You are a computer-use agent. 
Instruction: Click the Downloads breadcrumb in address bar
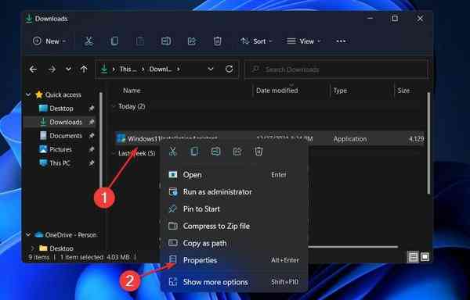[161, 70]
